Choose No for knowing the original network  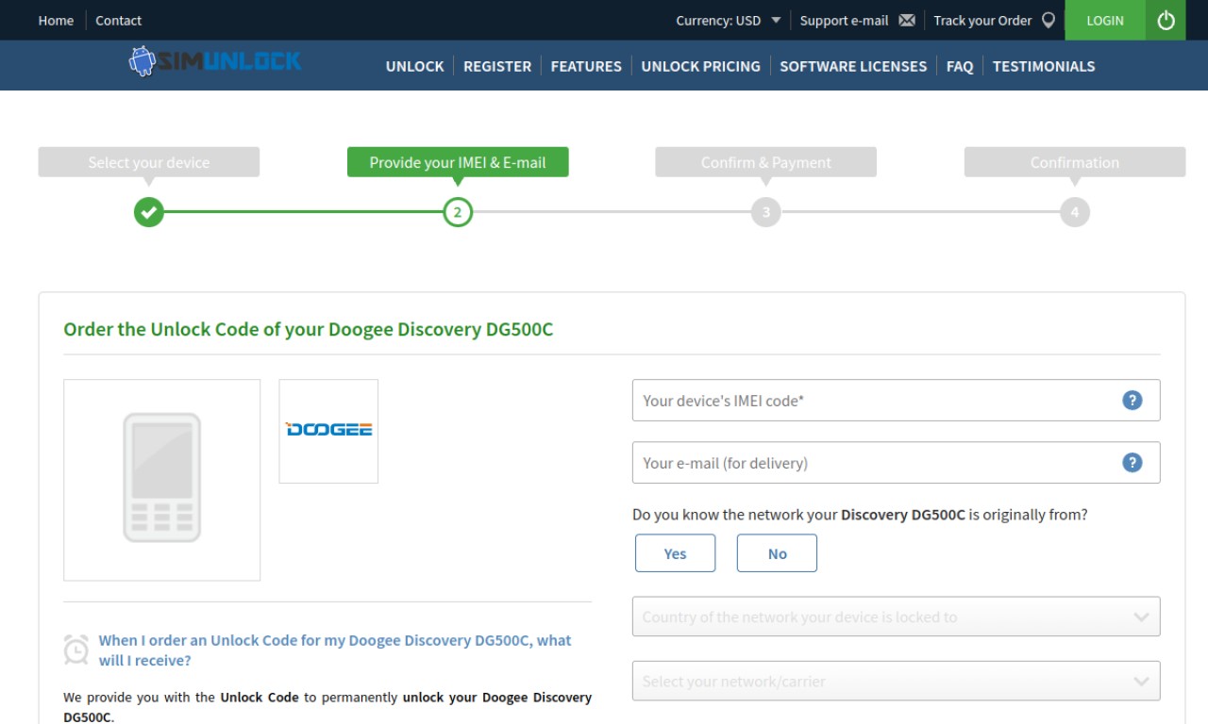(x=777, y=553)
